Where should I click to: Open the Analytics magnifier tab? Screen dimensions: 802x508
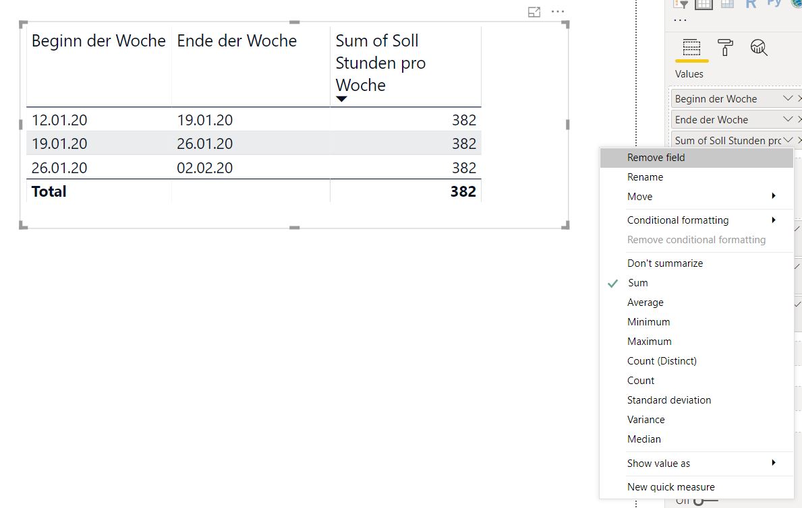click(x=759, y=48)
